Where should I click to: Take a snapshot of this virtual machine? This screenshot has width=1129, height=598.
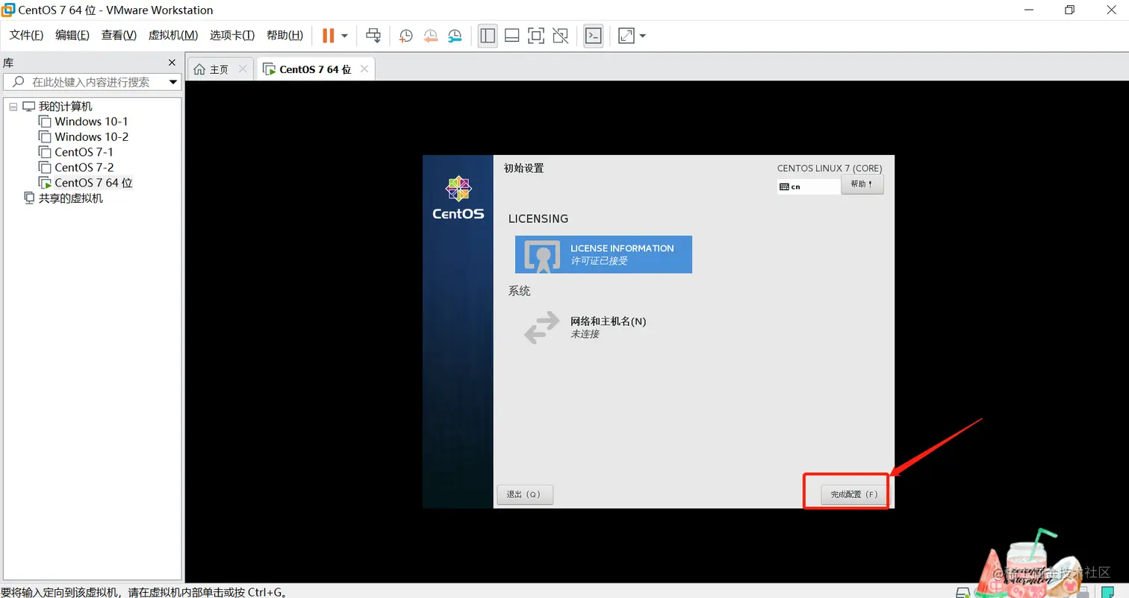pyautogui.click(x=405, y=35)
